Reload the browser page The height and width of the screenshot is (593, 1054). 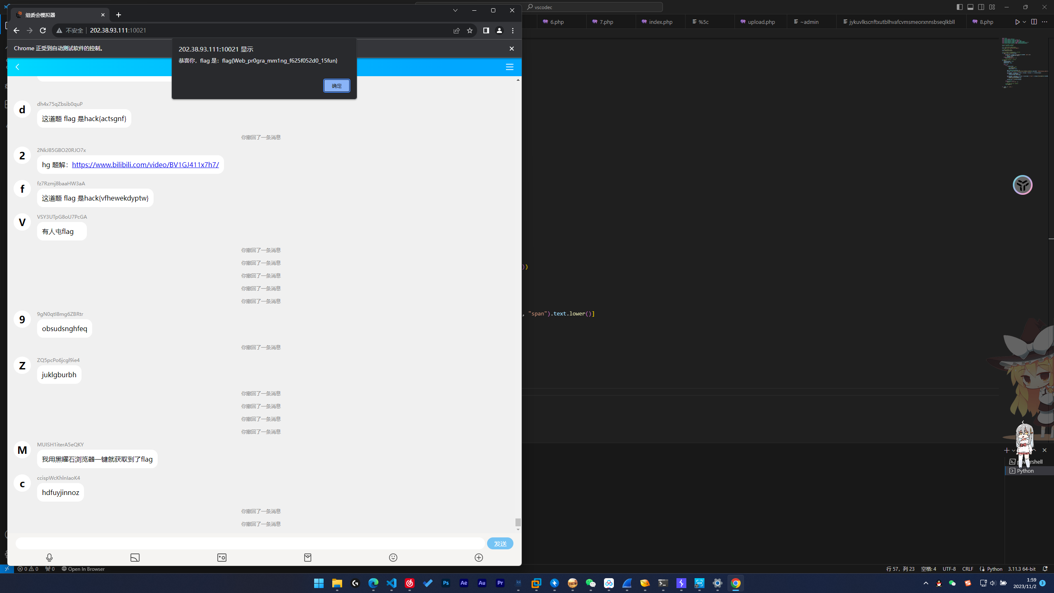pos(43,30)
